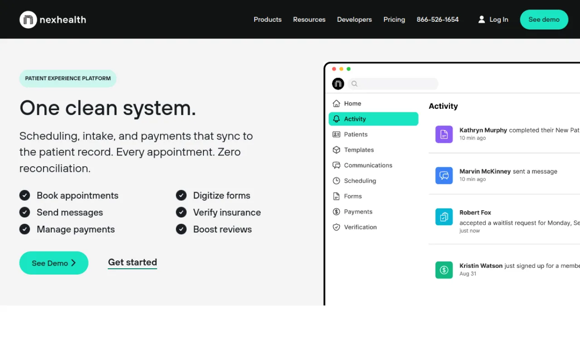Click the Payments dollar coin icon

pos(336,212)
